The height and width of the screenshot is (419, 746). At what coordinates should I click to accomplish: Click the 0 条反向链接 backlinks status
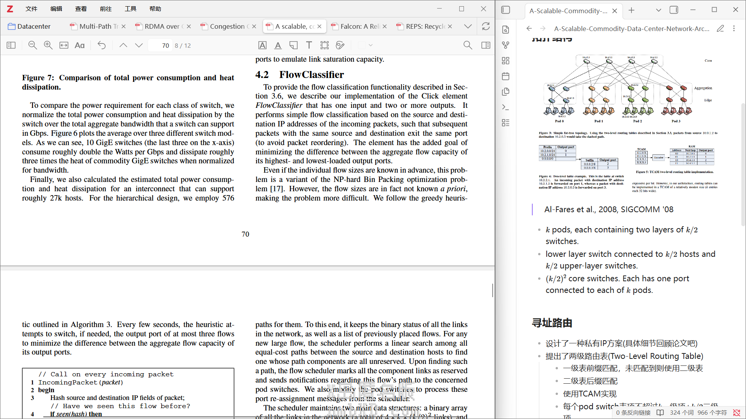(x=633, y=412)
